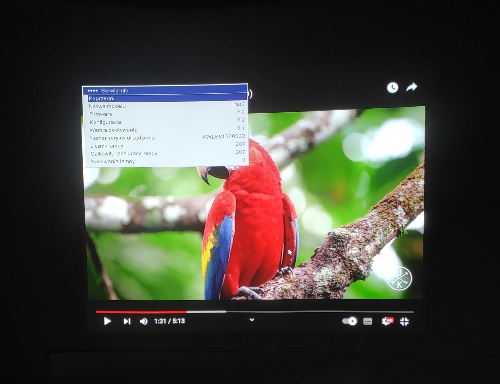Click the serial number AWLB81500232
The width and height of the screenshot is (500, 384).
tap(224, 137)
